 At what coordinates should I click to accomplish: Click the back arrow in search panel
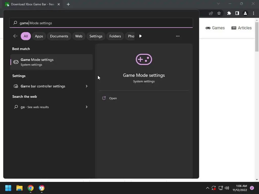(15, 36)
